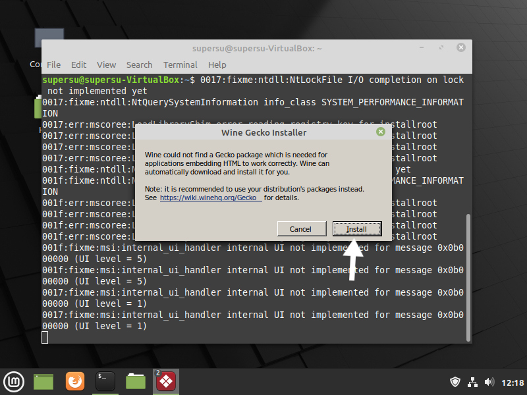This screenshot has height=395, width=527.
Task: Click the desktop Computer icon behind the terminal
Action: [x=49, y=38]
